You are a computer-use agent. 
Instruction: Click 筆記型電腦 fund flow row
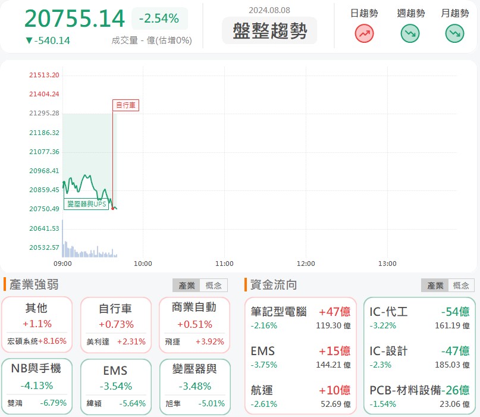300,318
